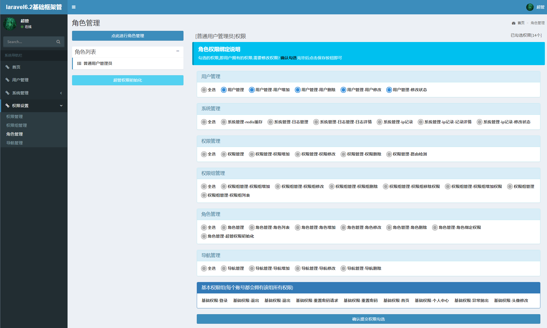547x328 pixels.
Task: Toggle sidebar with hamburger menu icon
Action: 74,7
